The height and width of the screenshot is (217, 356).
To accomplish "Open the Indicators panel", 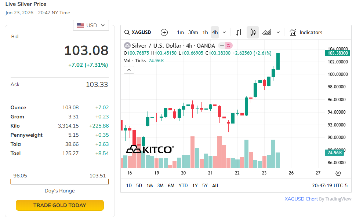I will coord(306,32).
